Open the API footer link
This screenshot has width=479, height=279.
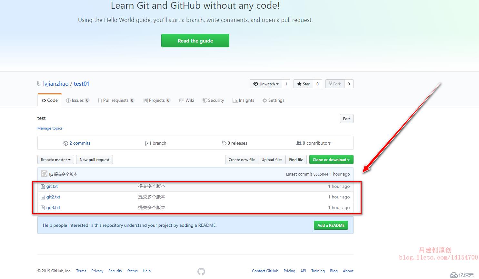click(303, 271)
